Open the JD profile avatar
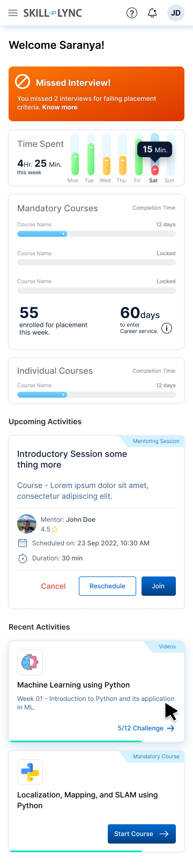The width and height of the screenshot is (193, 865). 176,13
